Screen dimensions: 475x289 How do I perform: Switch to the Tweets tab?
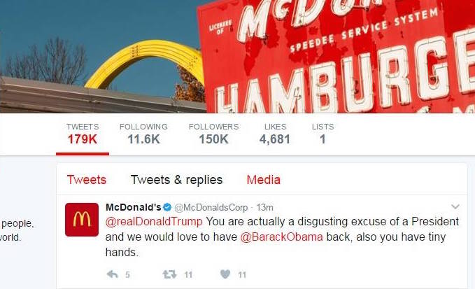[87, 180]
